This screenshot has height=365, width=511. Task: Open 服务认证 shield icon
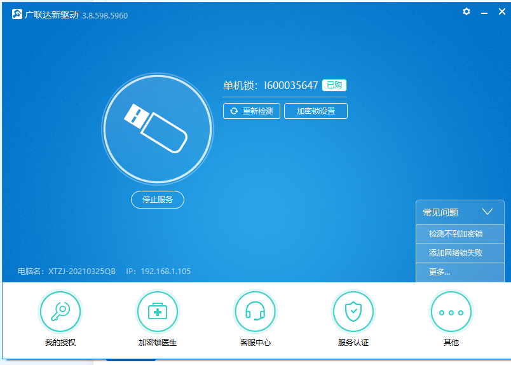353,312
